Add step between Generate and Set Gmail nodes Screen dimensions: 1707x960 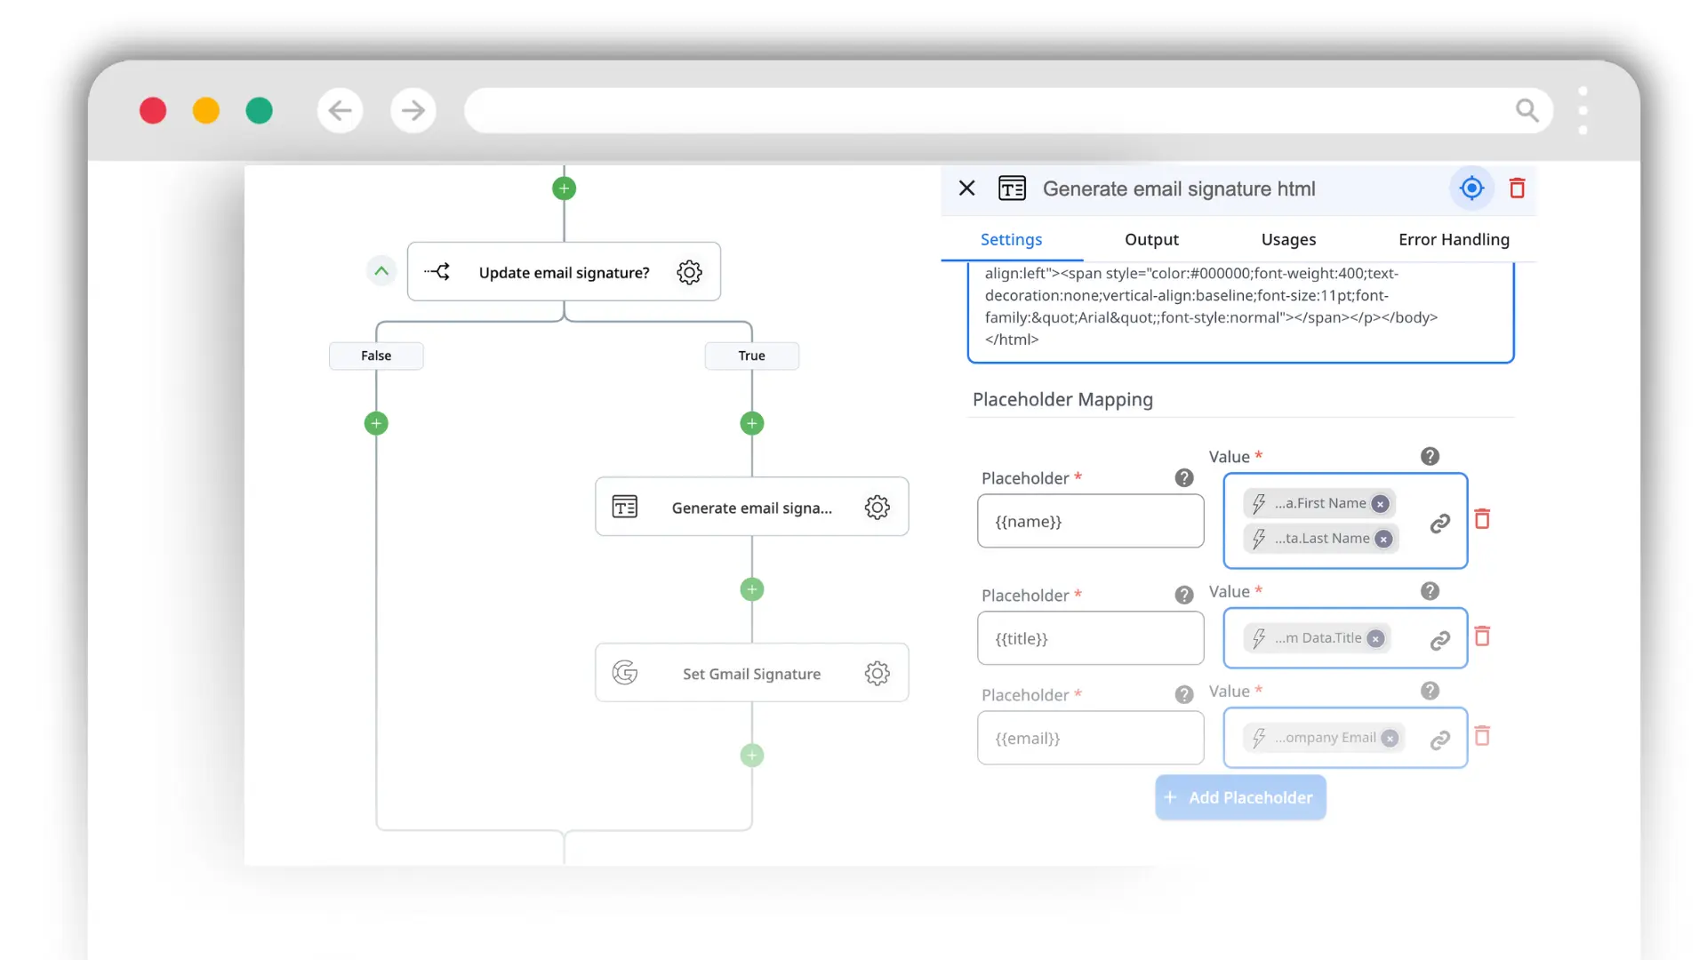coord(752,589)
